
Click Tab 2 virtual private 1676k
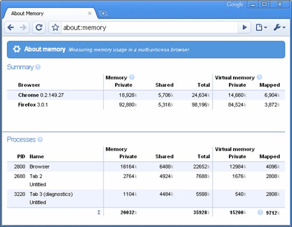click(239, 176)
